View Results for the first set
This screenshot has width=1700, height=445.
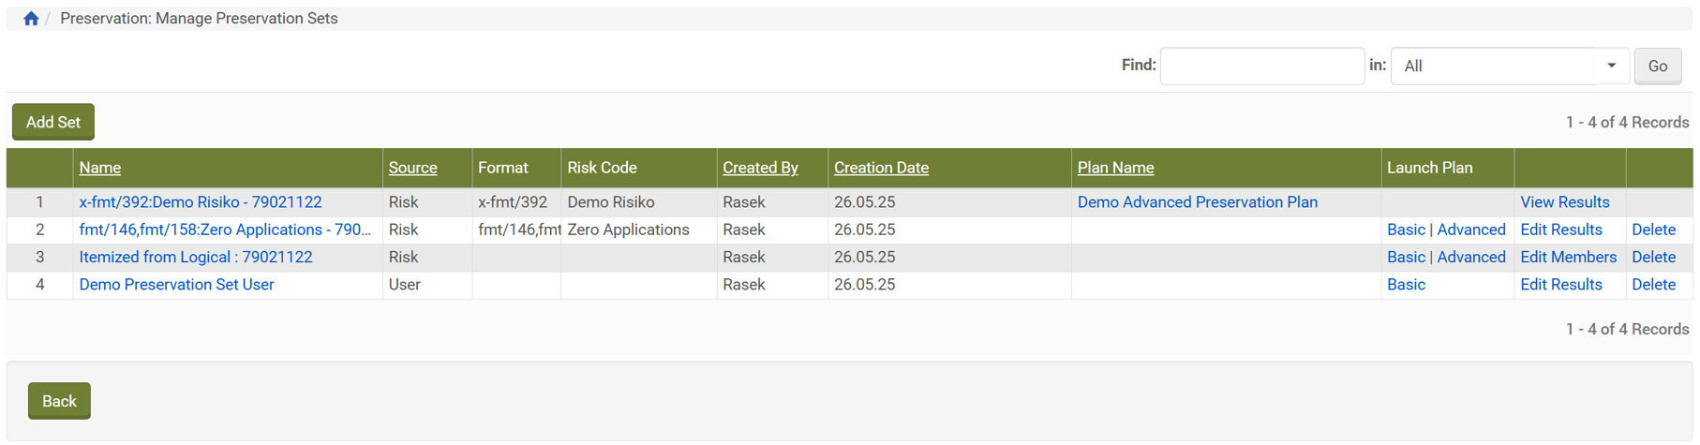tap(1564, 202)
